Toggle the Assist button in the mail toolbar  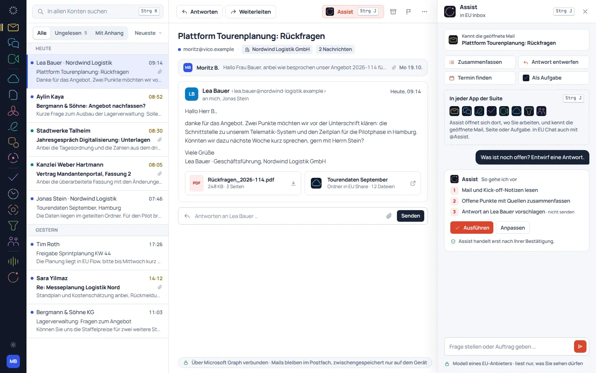(353, 12)
